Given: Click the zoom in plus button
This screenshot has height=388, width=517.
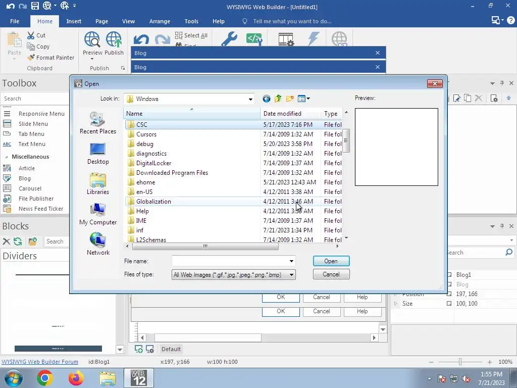Looking at the screenshot, I should coord(490,362).
